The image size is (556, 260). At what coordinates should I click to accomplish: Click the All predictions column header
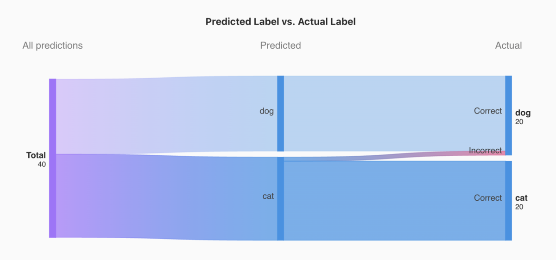tap(52, 45)
